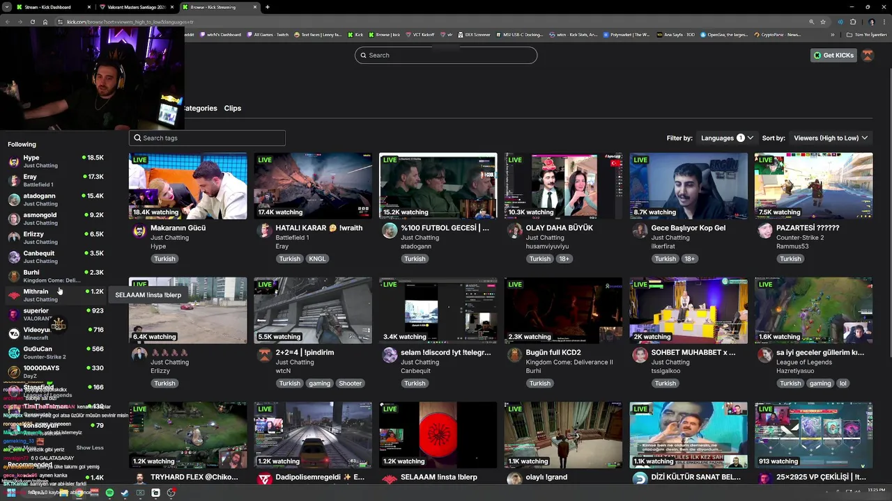Click channel avatar beside PAZARTESİ ?????? stream
The height and width of the screenshot is (501, 892).
765,232
